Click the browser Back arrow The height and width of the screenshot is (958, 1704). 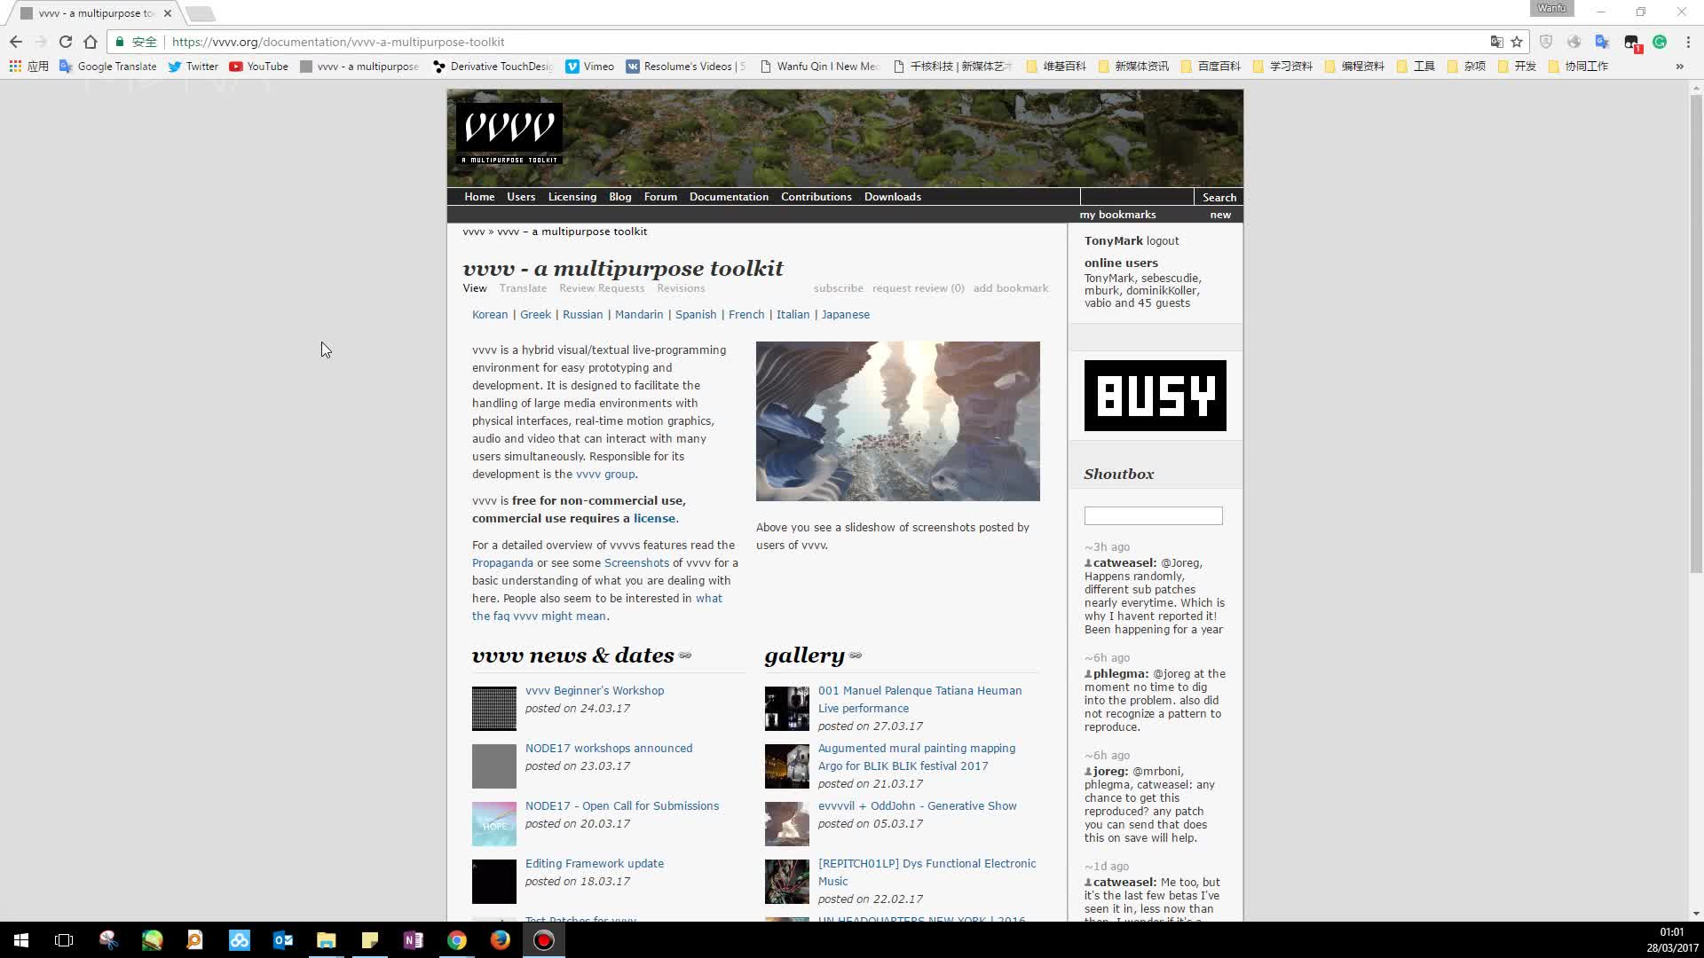[x=16, y=42]
